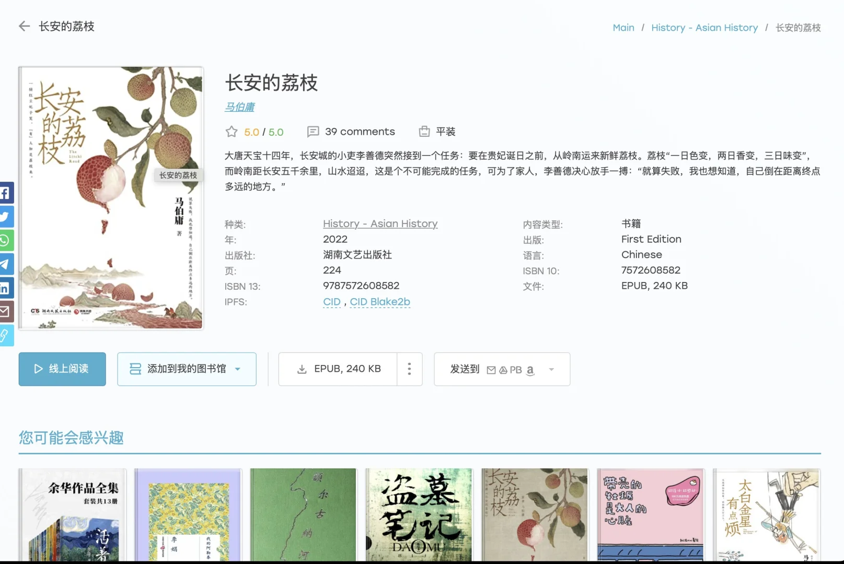844x564 pixels.
Task: Open History - Asian History breadcrumb
Action: click(x=704, y=28)
